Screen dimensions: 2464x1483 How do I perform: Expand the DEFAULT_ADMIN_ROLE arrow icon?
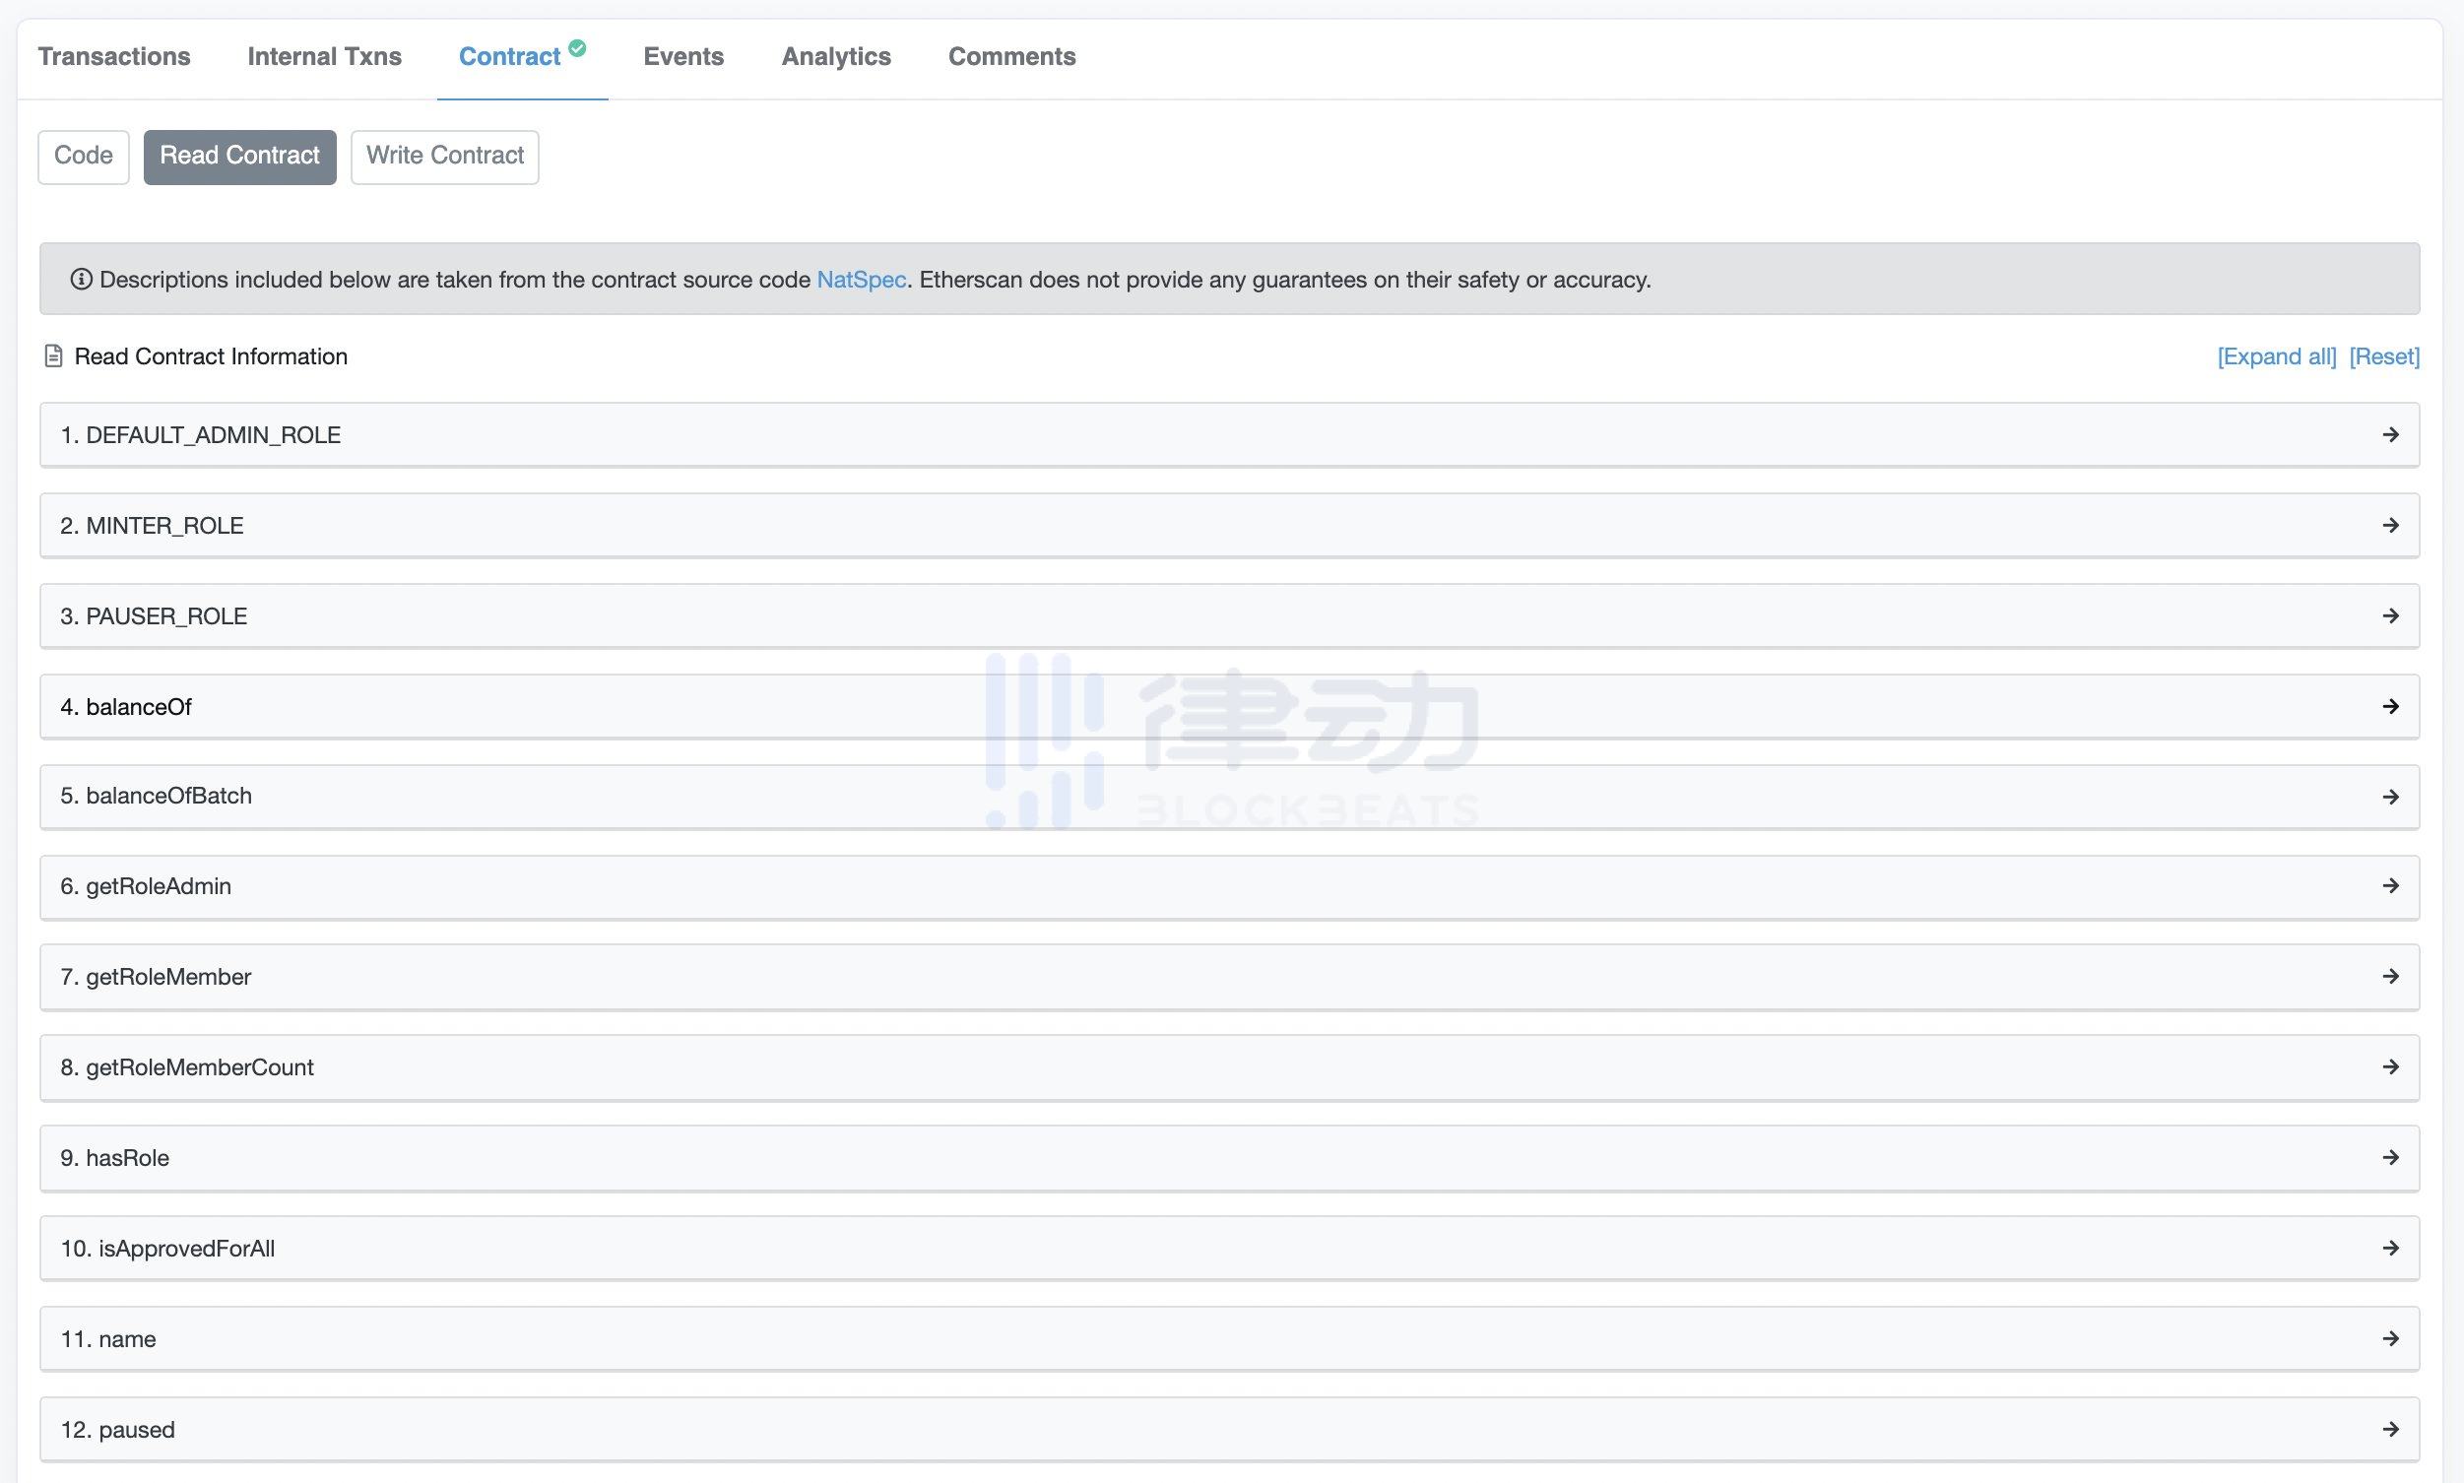[x=2390, y=434]
